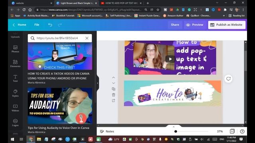The image size is (255, 143).
Task: Open the Videos sidebar panel
Action: tap(15, 108)
